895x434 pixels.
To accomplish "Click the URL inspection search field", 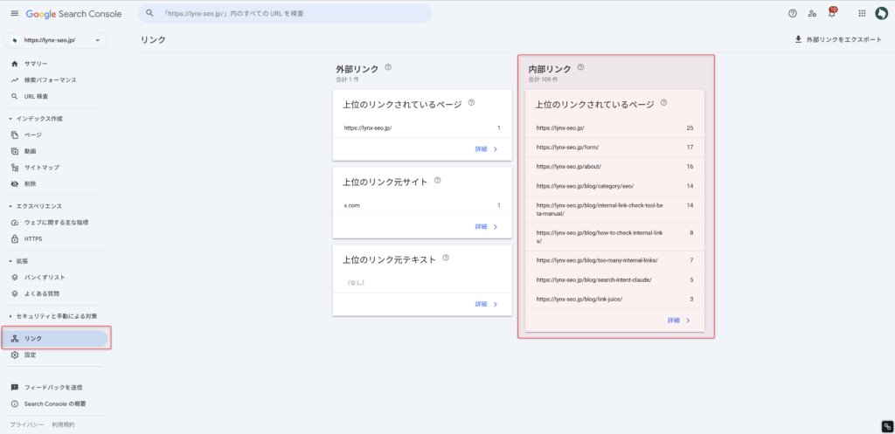I will point(285,13).
